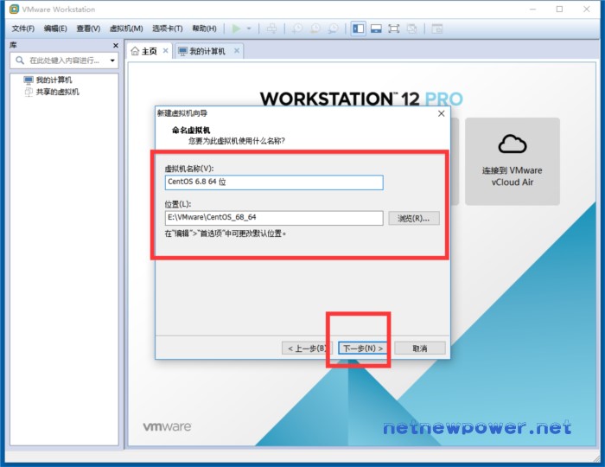
Task: Click the 连接到 VMware vCloud Air tile
Action: (513, 162)
